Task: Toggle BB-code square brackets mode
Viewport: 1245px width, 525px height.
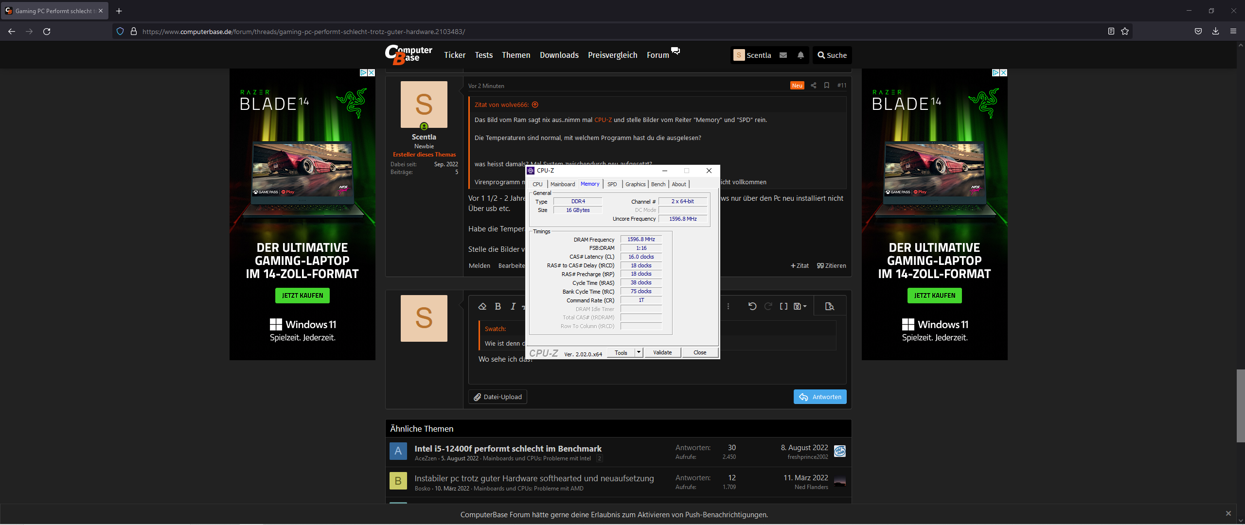Action: pyautogui.click(x=783, y=306)
